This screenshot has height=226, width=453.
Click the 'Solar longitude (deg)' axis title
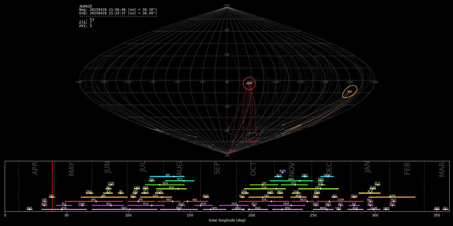227,220
